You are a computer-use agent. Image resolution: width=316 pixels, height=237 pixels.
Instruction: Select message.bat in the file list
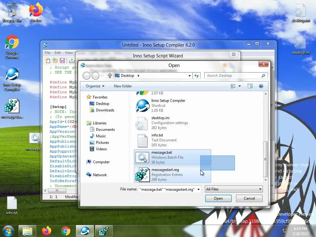(x=172, y=157)
